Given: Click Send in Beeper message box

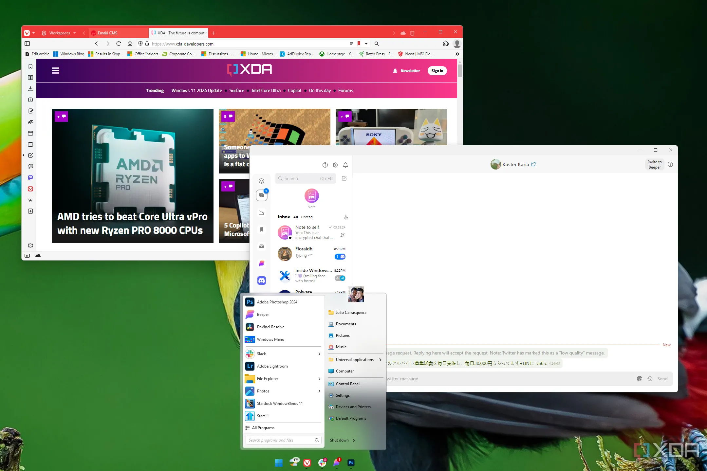Looking at the screenshot, I should [662, 379].
